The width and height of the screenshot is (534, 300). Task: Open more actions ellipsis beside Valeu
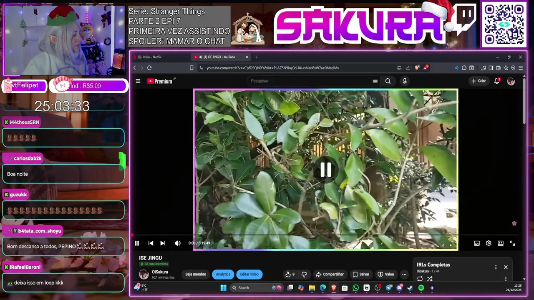pos(404,274)
